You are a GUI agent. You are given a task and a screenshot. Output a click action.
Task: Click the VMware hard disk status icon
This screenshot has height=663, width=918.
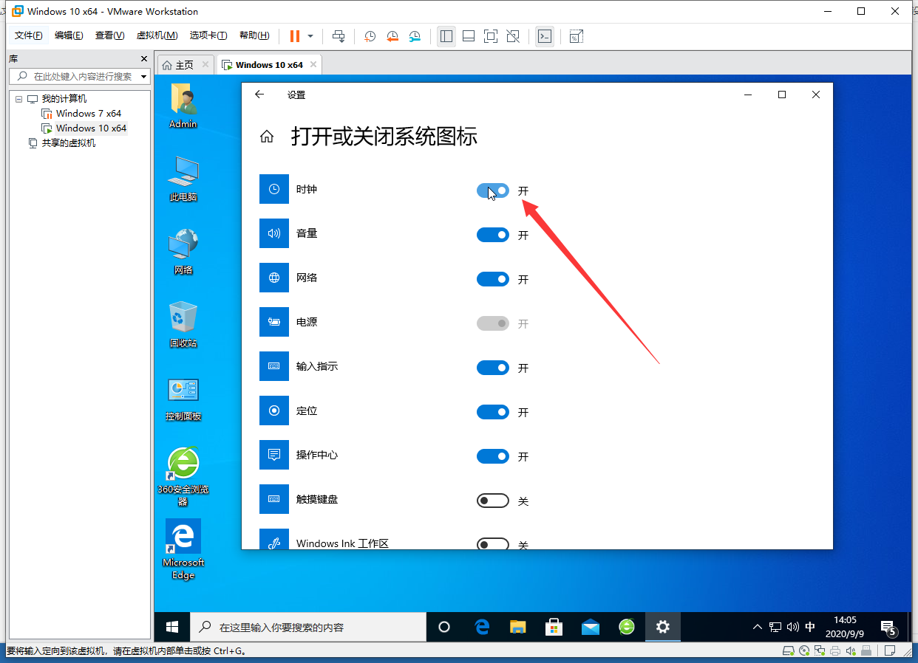click(789, 651)
